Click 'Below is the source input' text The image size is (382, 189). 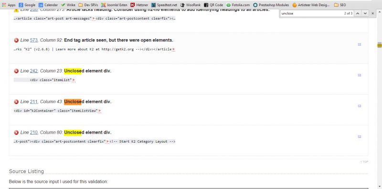tap(58, 182)
